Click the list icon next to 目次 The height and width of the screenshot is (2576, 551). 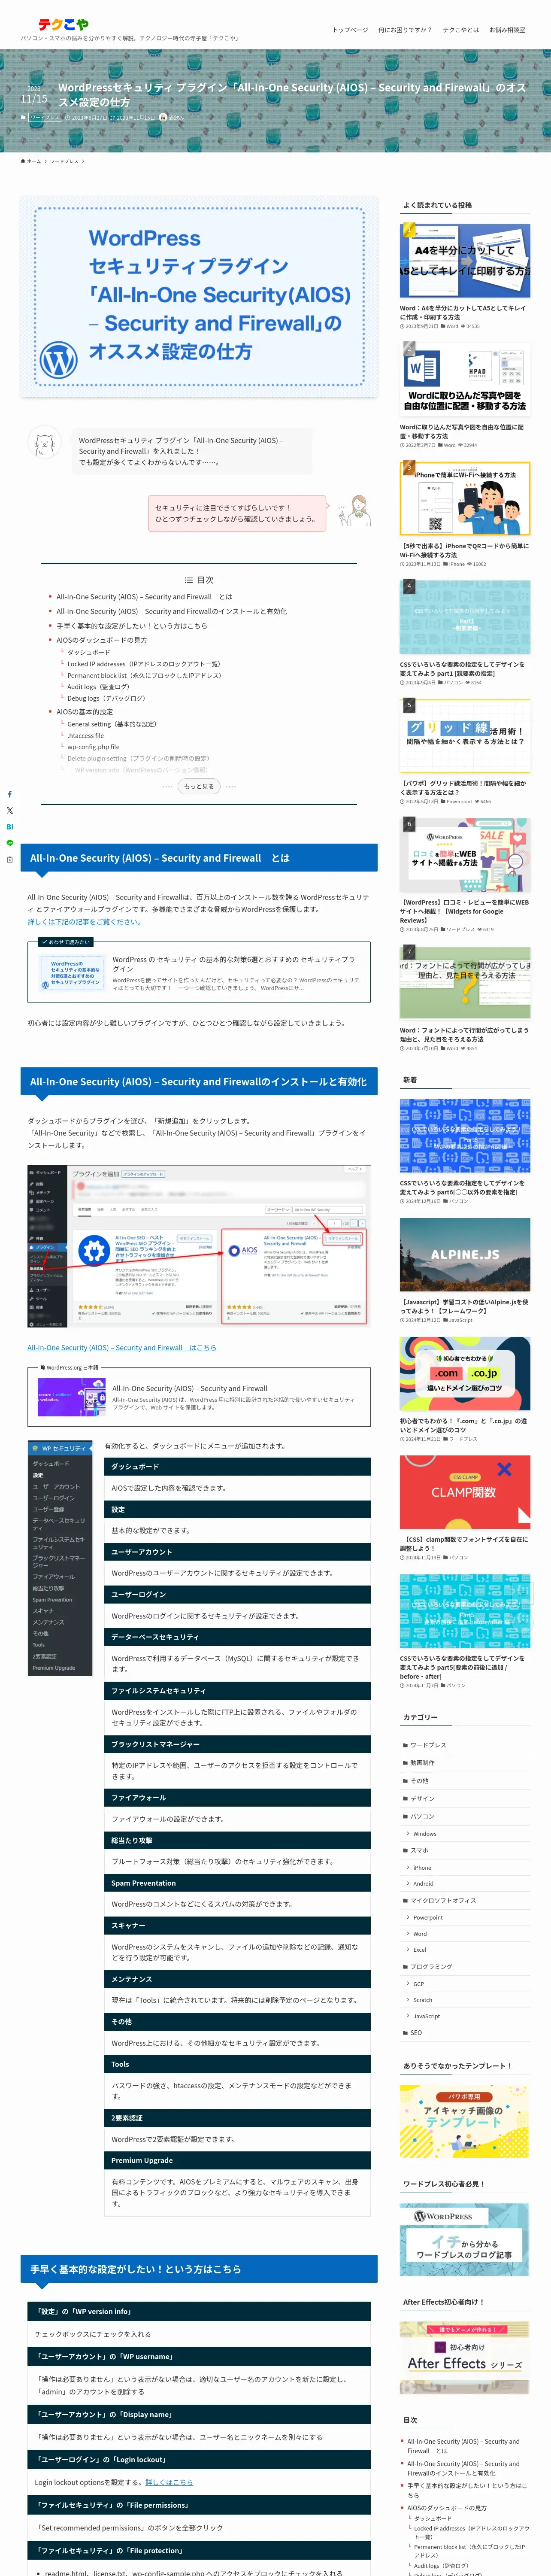[188, 580]
